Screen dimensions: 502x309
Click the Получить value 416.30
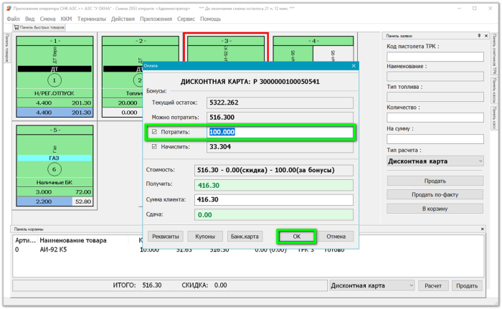[274, 186]
